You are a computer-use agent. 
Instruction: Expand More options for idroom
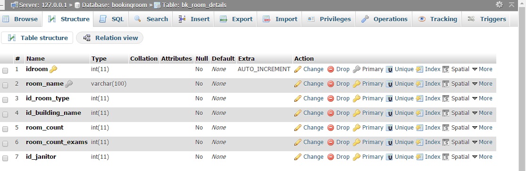[482, 69]
